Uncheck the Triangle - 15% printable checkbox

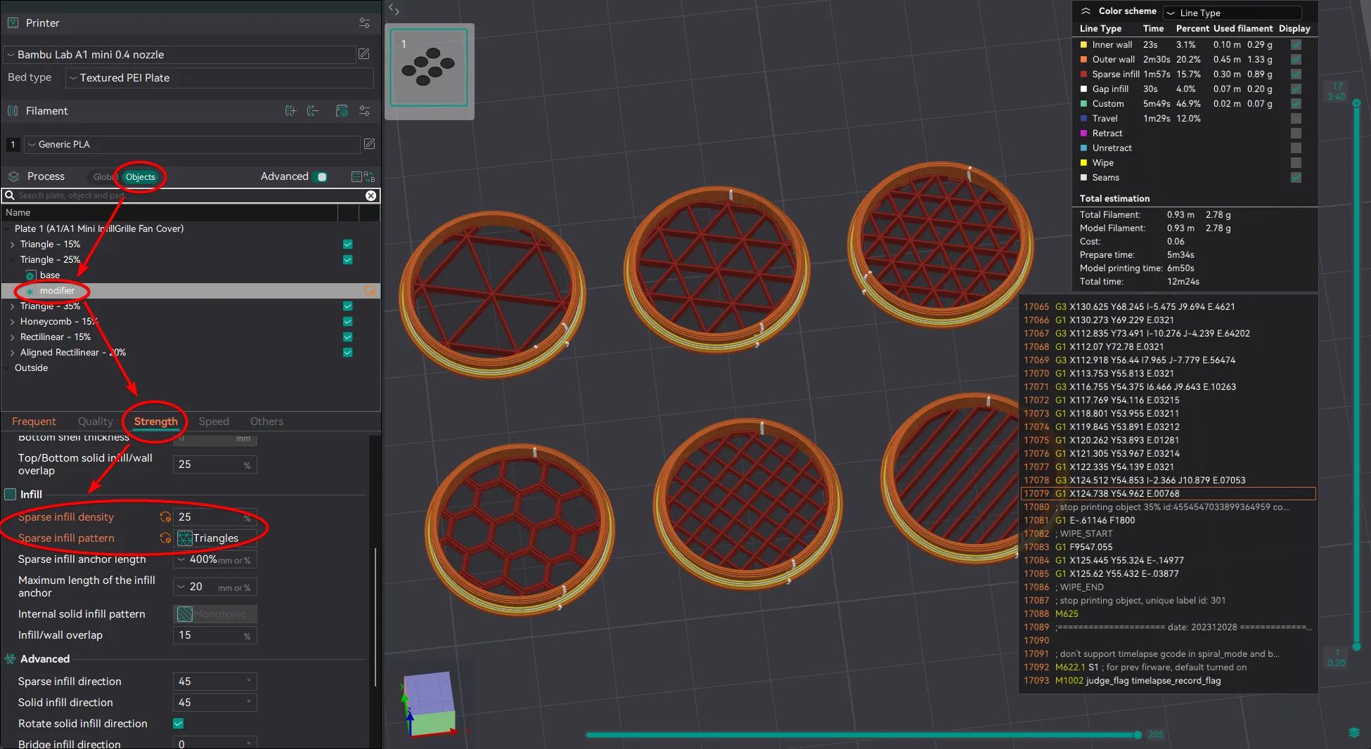pyautogui.click(x=347, y=245)
